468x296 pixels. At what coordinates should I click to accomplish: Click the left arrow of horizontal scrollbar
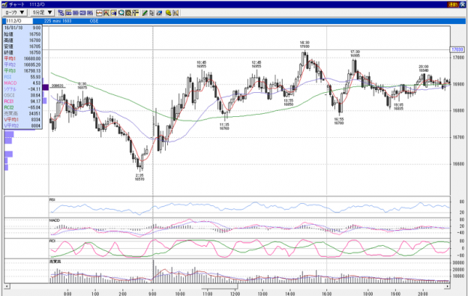pyautogui.click(x=7, y=286)
